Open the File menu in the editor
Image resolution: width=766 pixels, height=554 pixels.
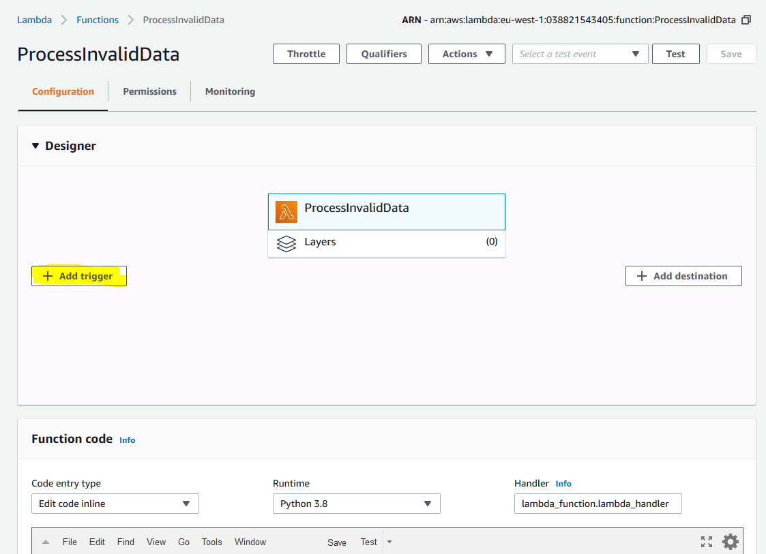click(x=70, y=542)
